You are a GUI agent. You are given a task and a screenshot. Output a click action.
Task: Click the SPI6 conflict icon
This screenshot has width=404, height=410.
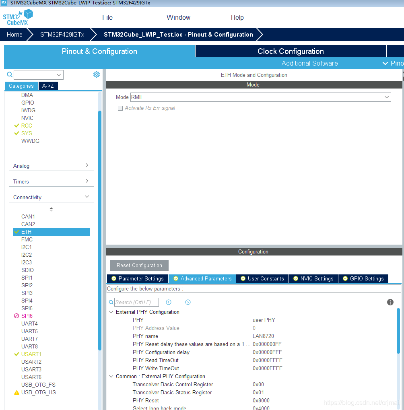pos(16,316)
